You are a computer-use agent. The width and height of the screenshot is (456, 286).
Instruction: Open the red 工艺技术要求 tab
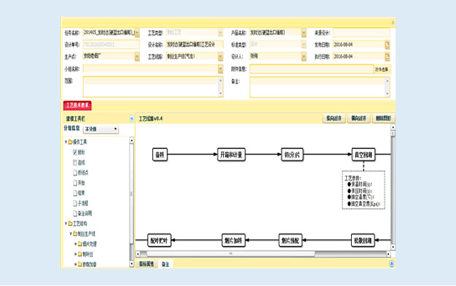pos(77,106)
